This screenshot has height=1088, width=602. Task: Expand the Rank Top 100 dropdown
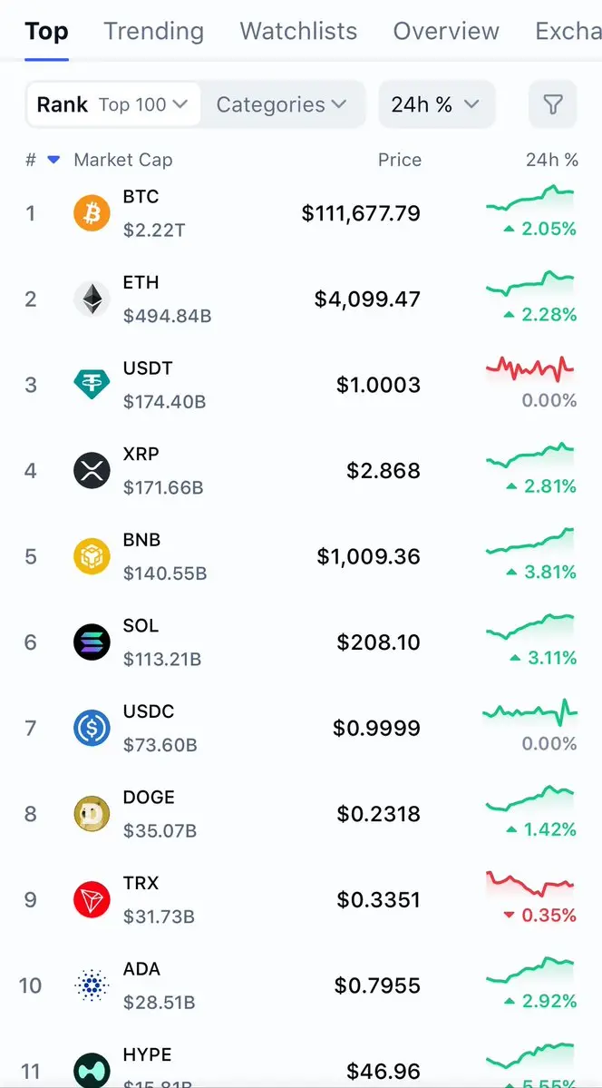[x=112, y=105]
